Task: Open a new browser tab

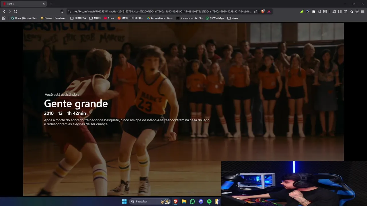Action: [51, 4]
